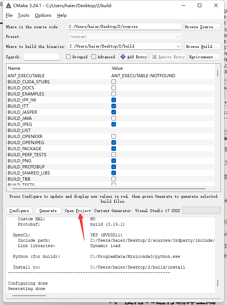Click the blue plus icon on Add Entry

[x=123, y=57]
